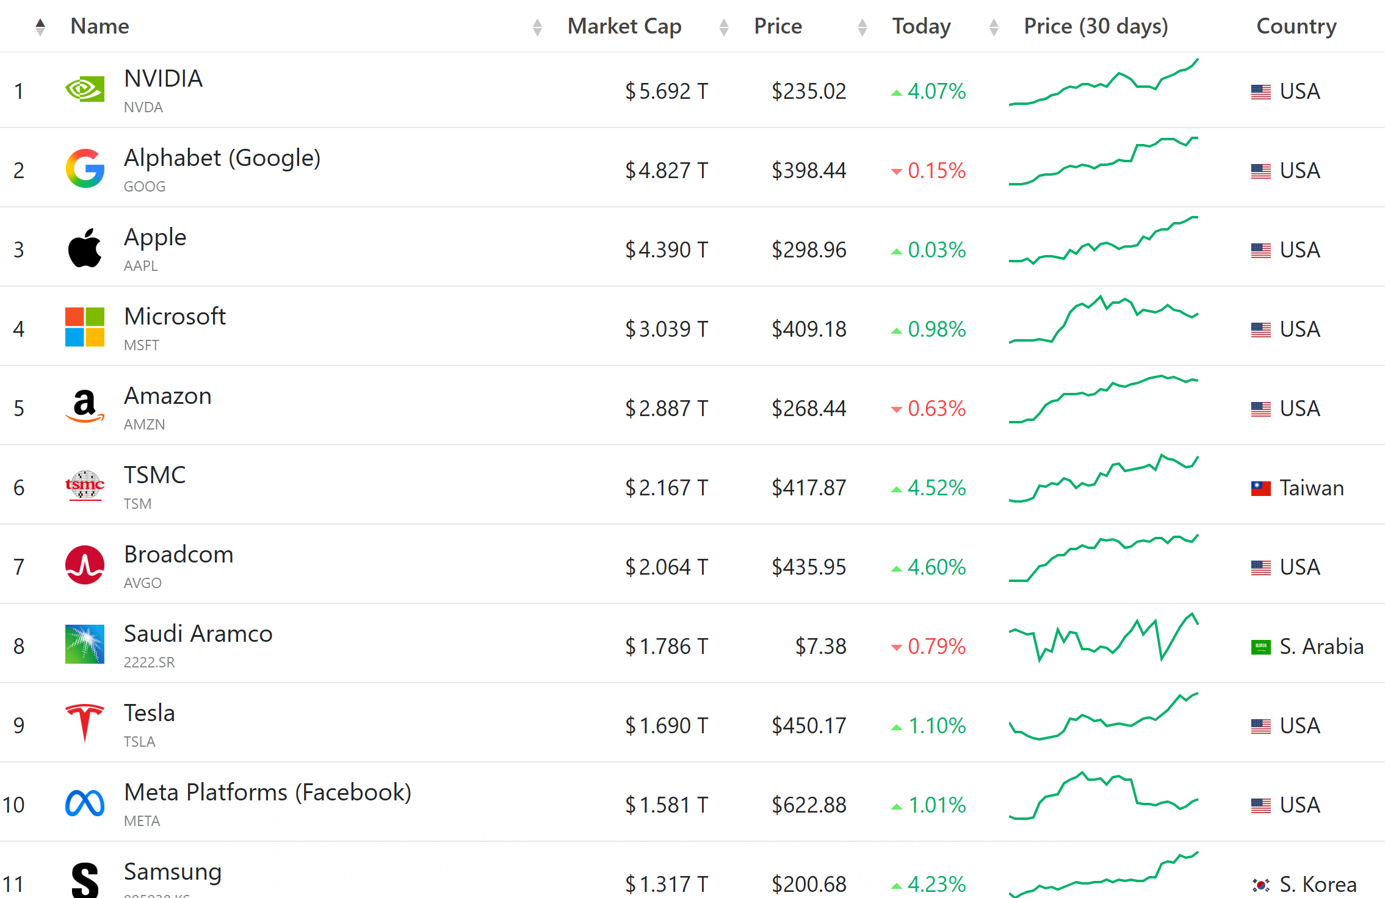
Task: Click the Saudi Aramco logo icon
Action: tap(85, 644)
